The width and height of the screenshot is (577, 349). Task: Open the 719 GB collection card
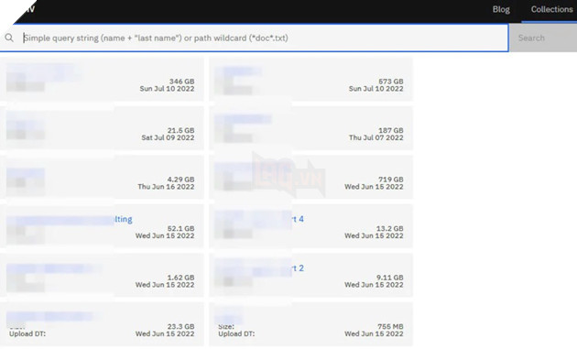[311, 177]
